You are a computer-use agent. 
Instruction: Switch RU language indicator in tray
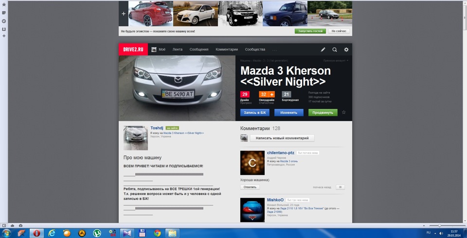pos(429,232)
